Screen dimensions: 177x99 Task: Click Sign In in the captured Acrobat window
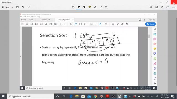(x=152, y=20)
